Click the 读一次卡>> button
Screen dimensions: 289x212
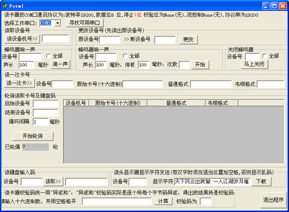(19, 83)
